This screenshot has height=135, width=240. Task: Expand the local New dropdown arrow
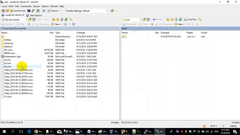tap(61, 24)
